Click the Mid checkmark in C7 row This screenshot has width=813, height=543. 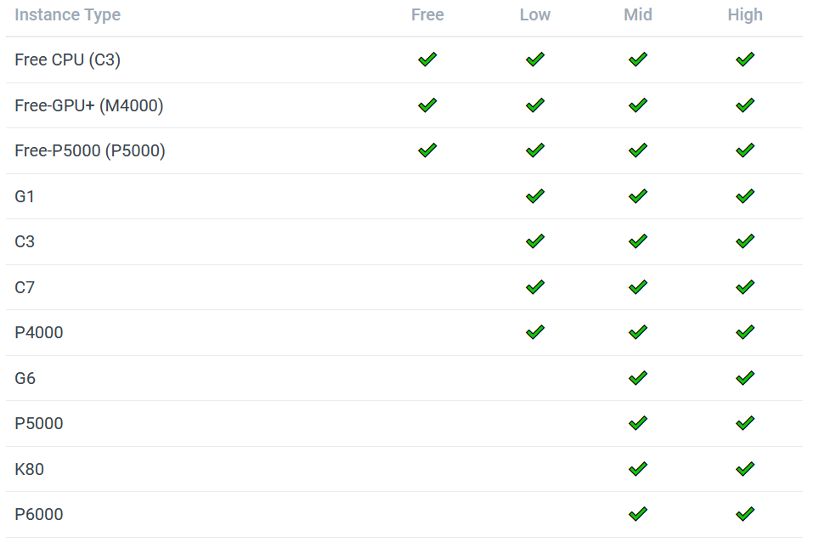[638, 287]
